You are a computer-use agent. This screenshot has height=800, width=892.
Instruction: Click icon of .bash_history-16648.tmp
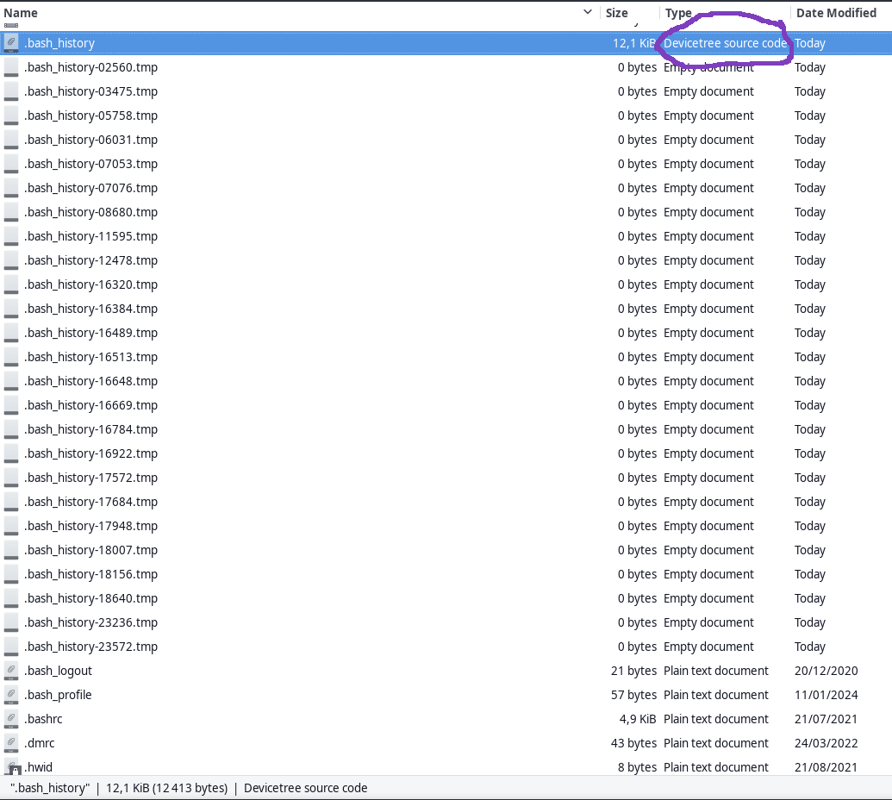11,381
